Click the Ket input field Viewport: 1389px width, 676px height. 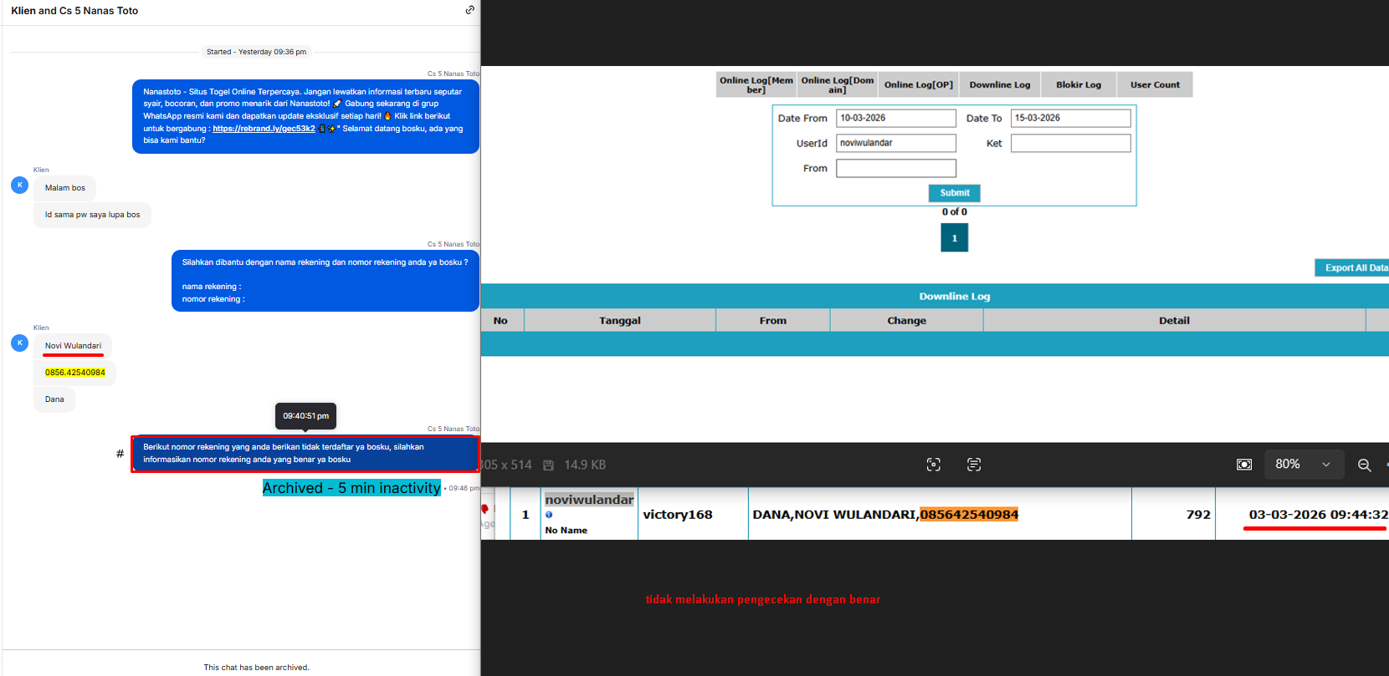(1071, 143)
